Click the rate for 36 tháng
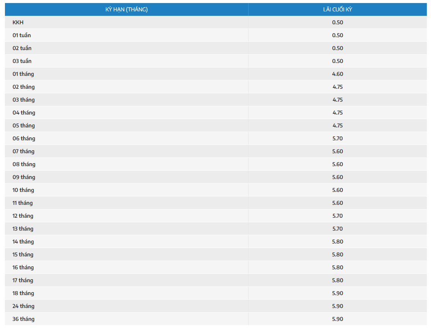Viewport: 431px width, 330px height. (x=338, y=319)
